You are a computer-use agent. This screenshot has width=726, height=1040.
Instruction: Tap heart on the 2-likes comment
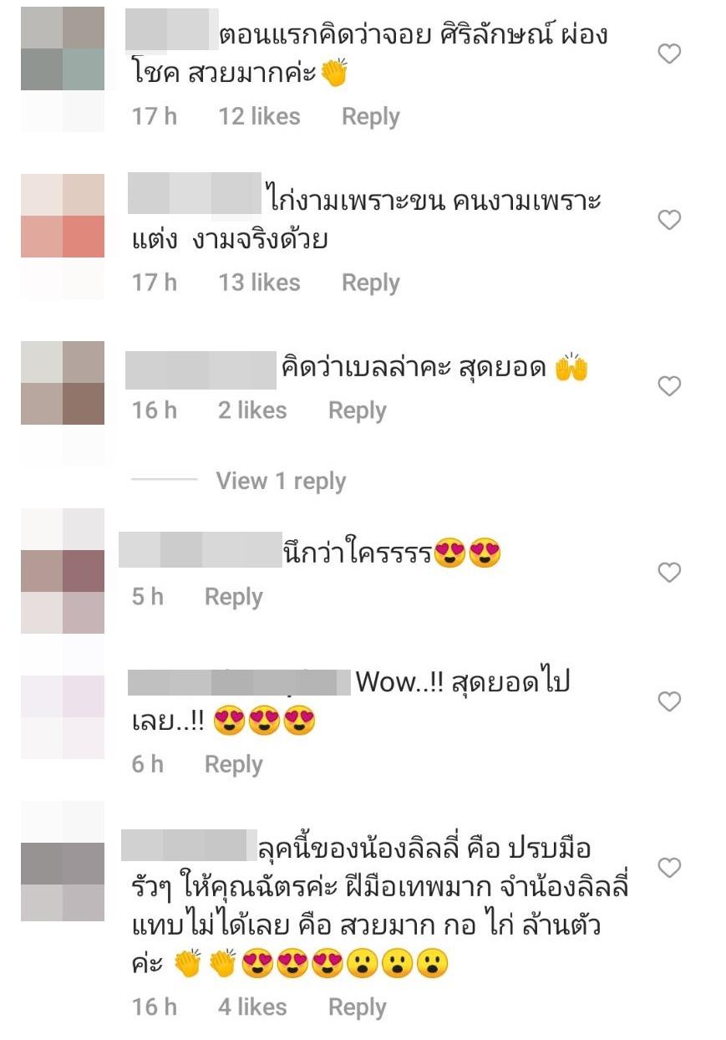pos(669,386)
